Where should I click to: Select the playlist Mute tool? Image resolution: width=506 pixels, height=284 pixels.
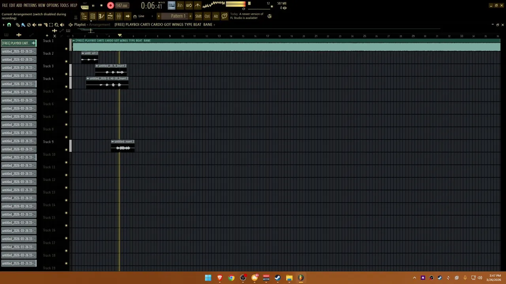[34, 25]
